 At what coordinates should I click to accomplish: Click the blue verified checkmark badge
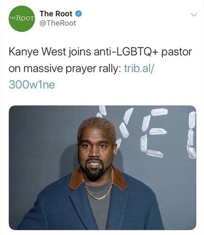[x=78, y=14]
